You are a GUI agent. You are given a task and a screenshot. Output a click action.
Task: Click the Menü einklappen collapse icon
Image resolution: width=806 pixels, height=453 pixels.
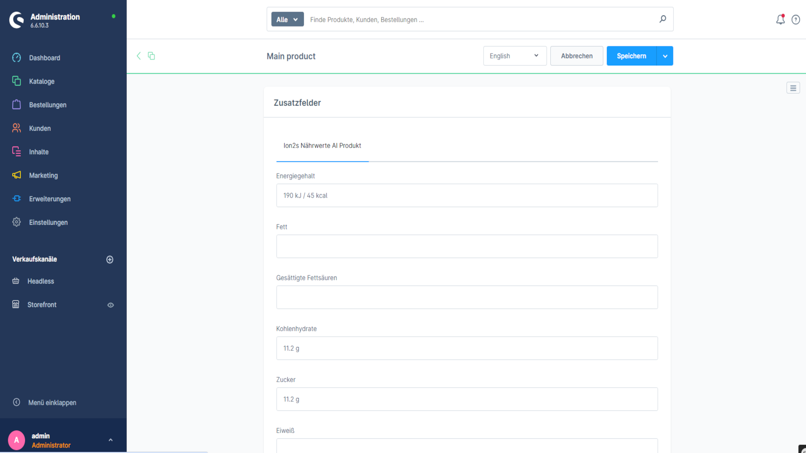[x=16, y=402]
